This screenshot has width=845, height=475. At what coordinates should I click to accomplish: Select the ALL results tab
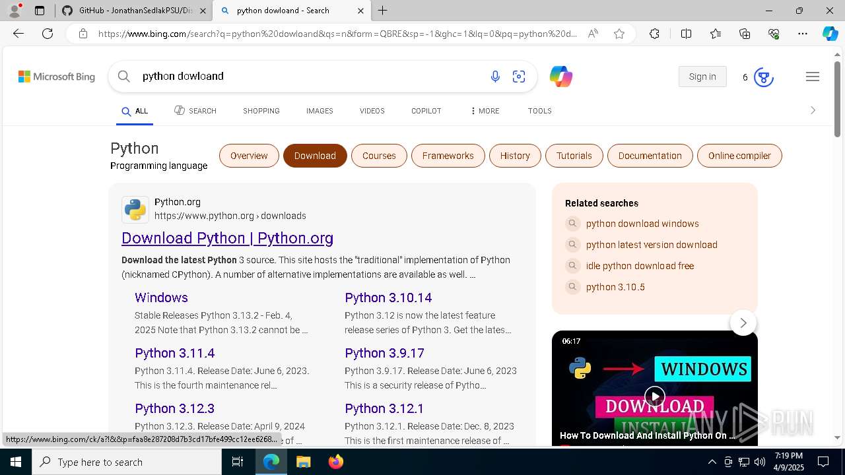tap(135, 111)
